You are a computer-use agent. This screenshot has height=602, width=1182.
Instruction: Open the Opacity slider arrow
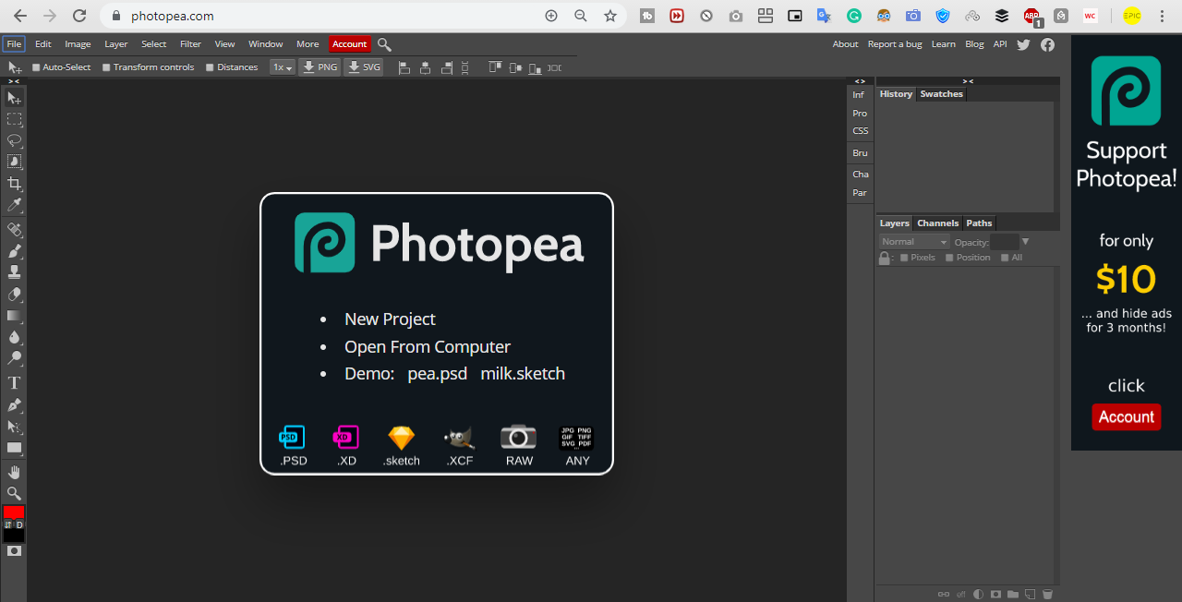click(1025, 242)
